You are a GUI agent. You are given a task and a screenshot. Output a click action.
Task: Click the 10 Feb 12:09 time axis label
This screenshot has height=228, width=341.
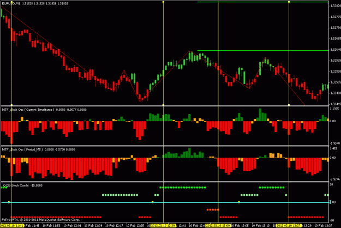[93, 226]
